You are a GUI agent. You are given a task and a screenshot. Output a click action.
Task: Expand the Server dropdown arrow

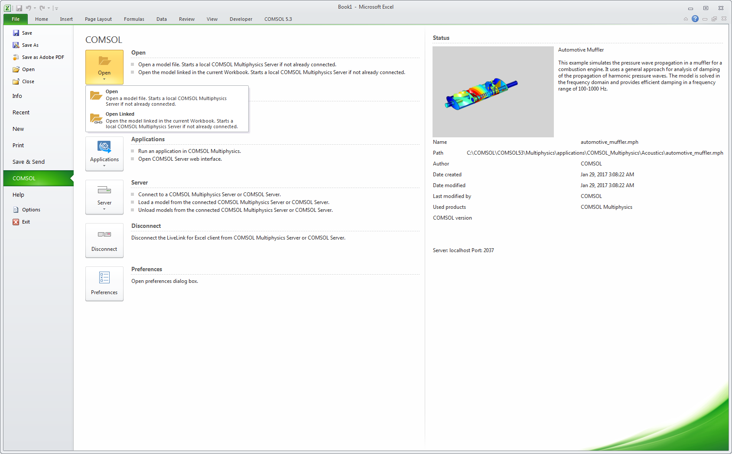[104, 209]
